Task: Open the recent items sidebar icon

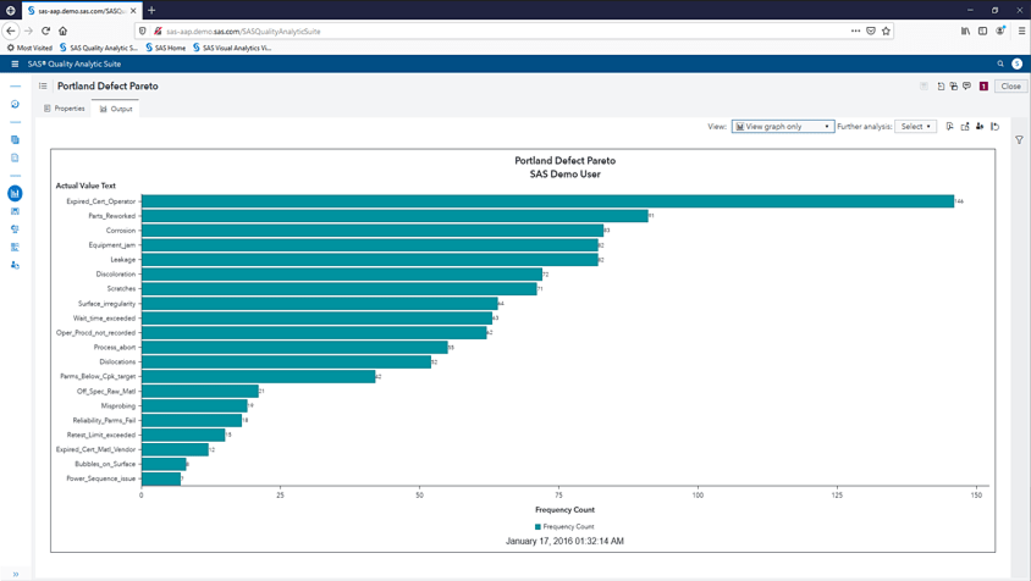Action: (x=15, y=104)
